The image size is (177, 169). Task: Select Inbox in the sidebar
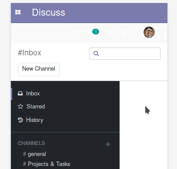(x=65, y=94)
